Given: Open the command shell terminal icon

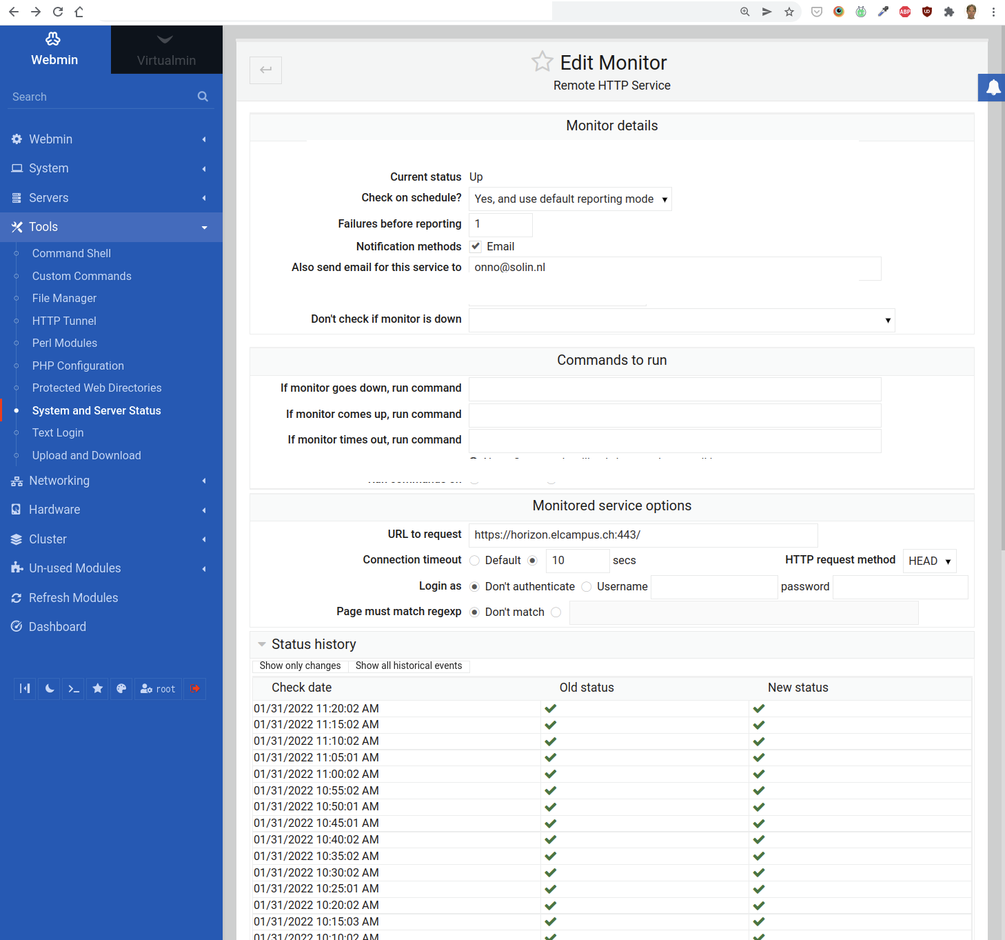Looking at the screenshot, I should click(x=74, y=688).
